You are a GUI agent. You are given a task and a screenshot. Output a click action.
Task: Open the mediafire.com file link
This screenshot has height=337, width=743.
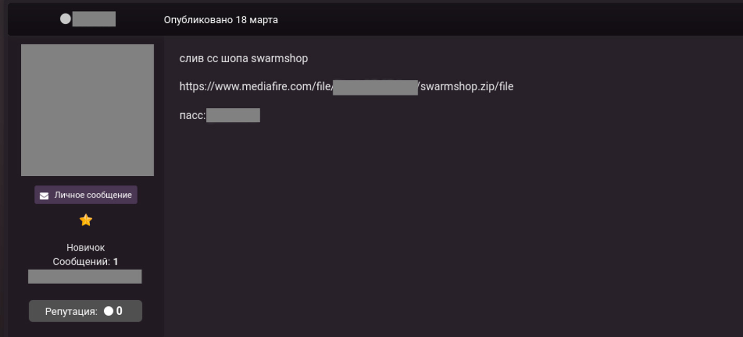coord(256,87)
